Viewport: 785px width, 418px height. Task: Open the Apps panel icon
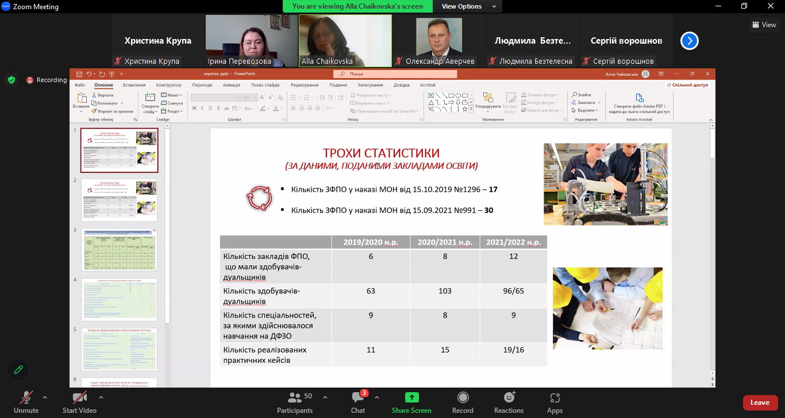(x=555, y=397)
